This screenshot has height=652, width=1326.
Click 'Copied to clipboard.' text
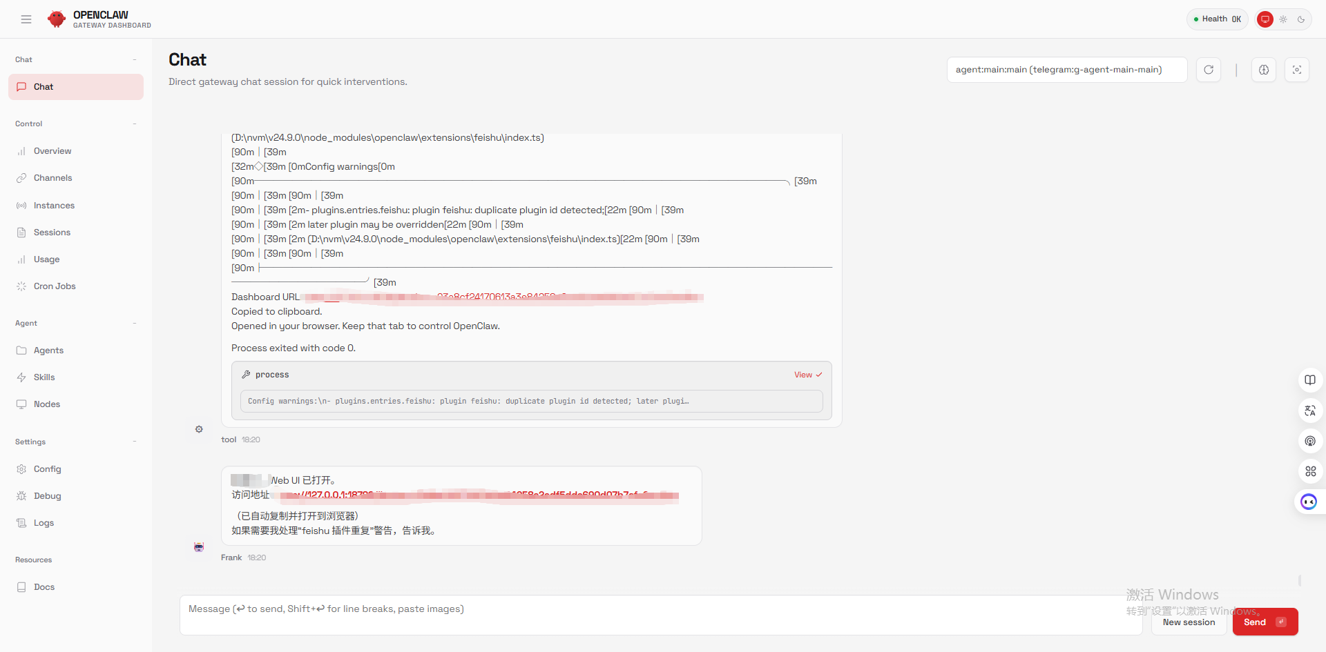[277, 312]
